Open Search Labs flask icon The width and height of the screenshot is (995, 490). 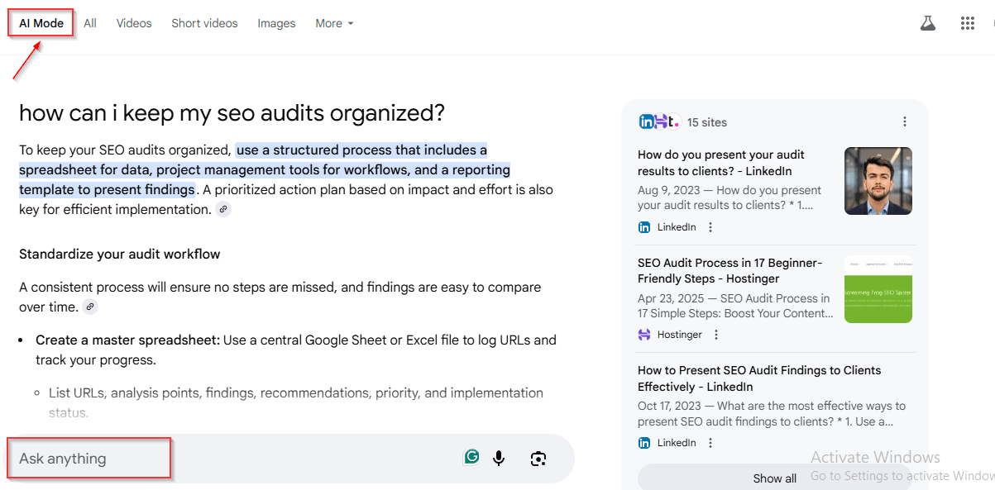[927, 23]
